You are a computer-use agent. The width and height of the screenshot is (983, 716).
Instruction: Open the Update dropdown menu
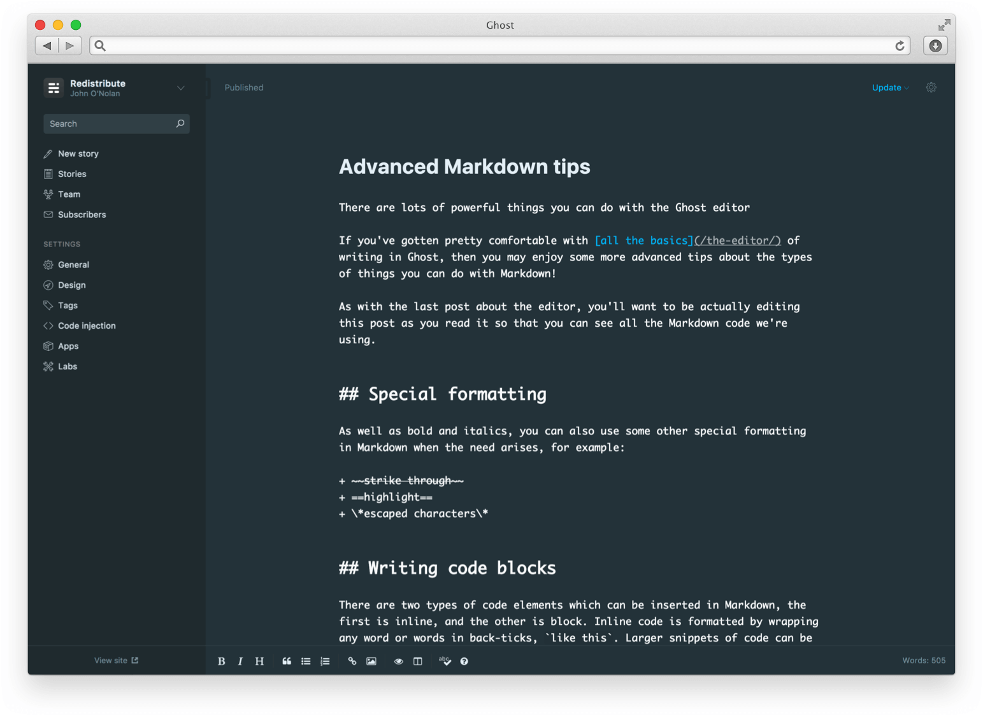tap(890, 88)
